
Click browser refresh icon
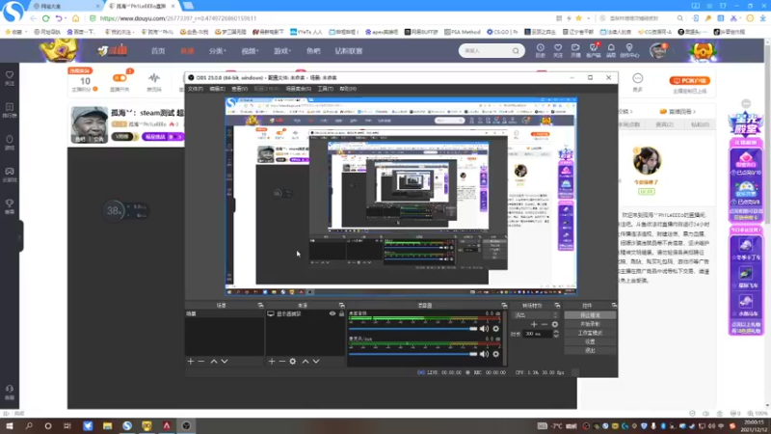click(45, 18)
